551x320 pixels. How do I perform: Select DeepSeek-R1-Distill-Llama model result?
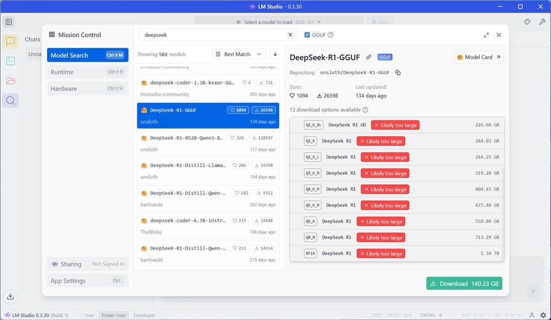pyautogui.click(x=208, y=171)
